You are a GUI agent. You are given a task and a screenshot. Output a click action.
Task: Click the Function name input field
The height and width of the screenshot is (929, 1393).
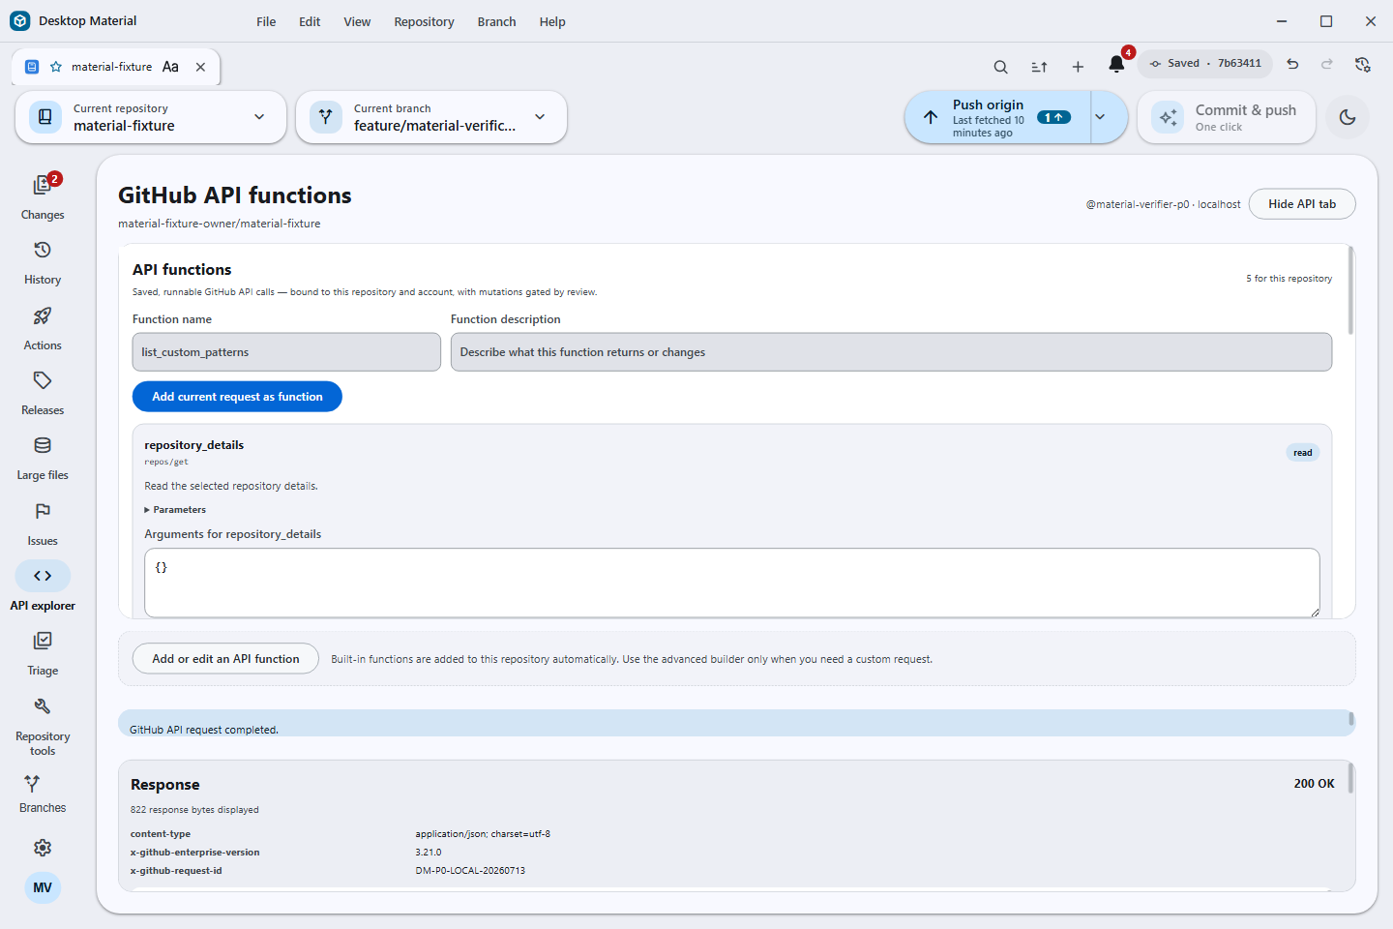[x=286, y=352]
